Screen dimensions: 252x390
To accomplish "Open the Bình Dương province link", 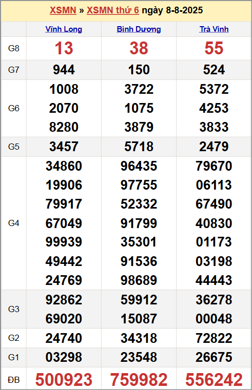I will (139, 29).
